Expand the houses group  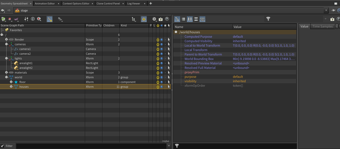[11, 87]
